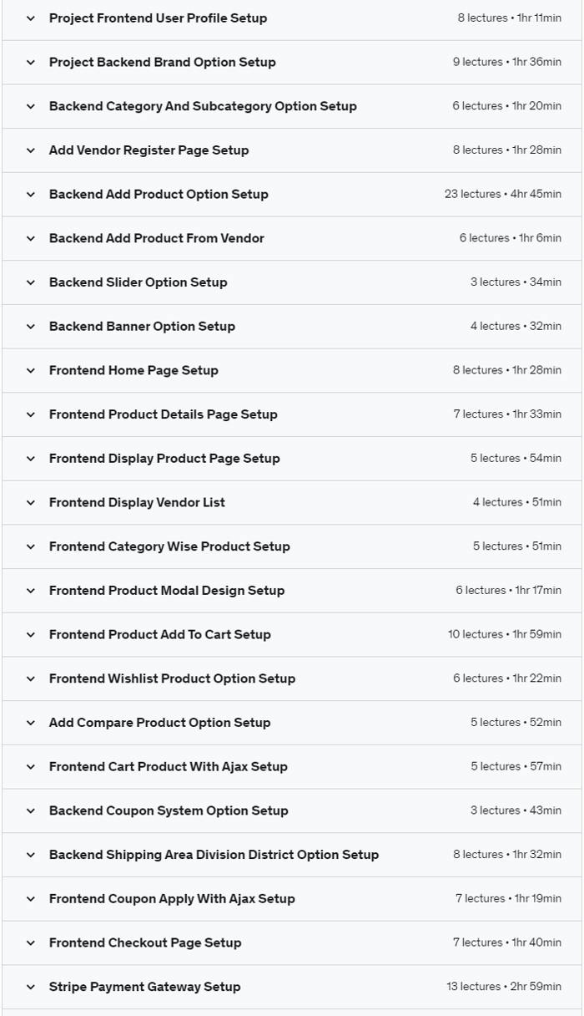
Task: Click arrow icon for Backend Add Product From Vendor
Action: click(31, 239)
